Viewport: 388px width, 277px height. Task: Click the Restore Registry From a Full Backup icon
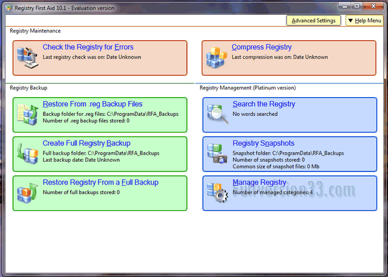[28, 193]
